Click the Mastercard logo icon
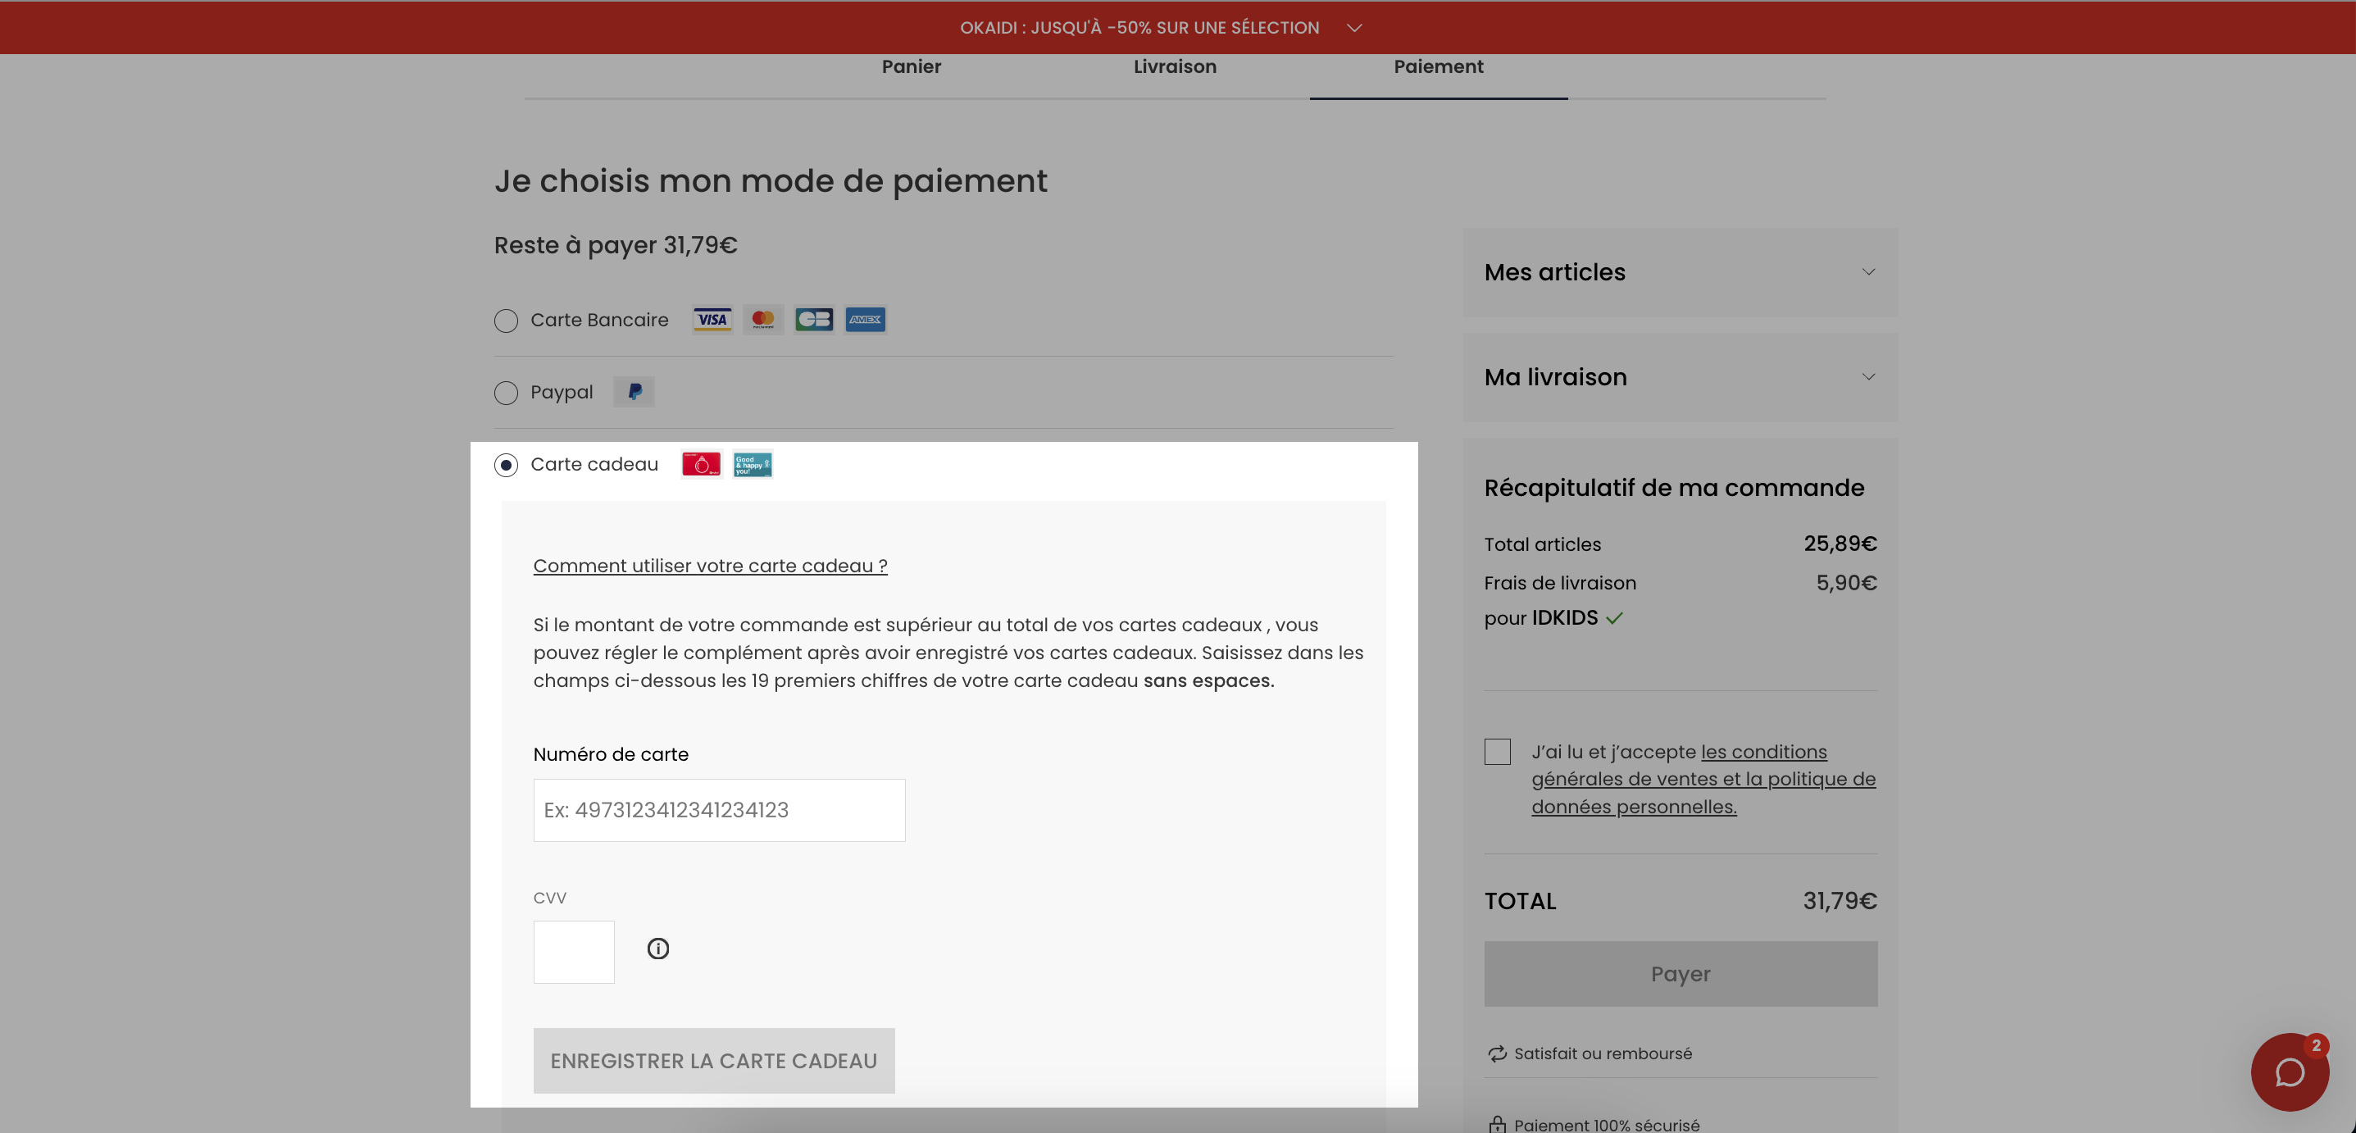The width and height of the screenshot is (2356, 1133). [762, 319]
